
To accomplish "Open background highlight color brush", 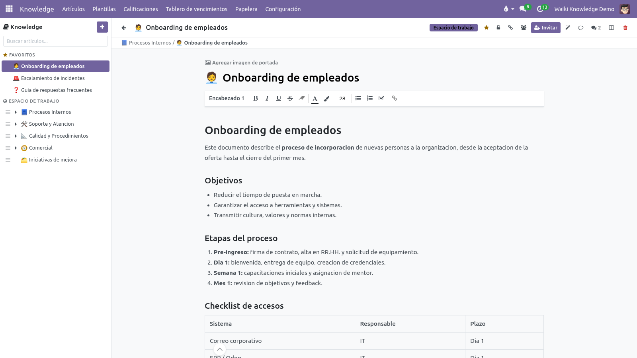I will click(x=326, y=99).
